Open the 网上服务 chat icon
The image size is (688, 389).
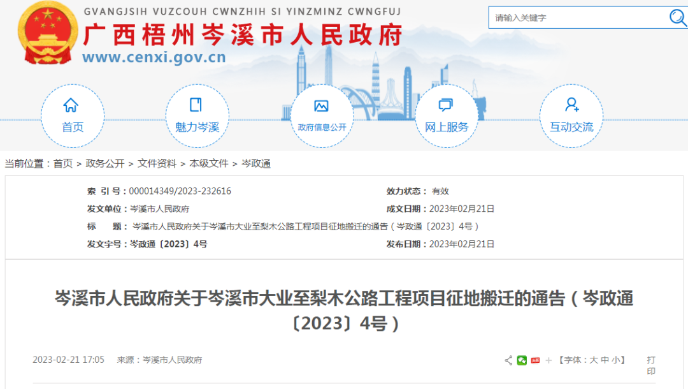click(x=446, y=106)
